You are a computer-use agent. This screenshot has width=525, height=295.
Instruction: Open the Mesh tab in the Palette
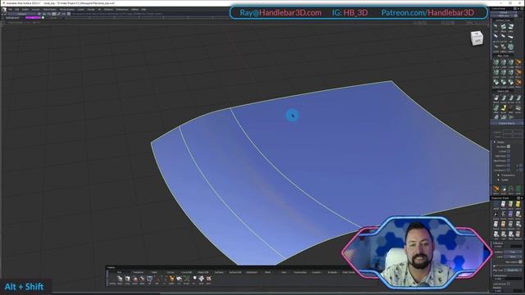pos(267,272)
